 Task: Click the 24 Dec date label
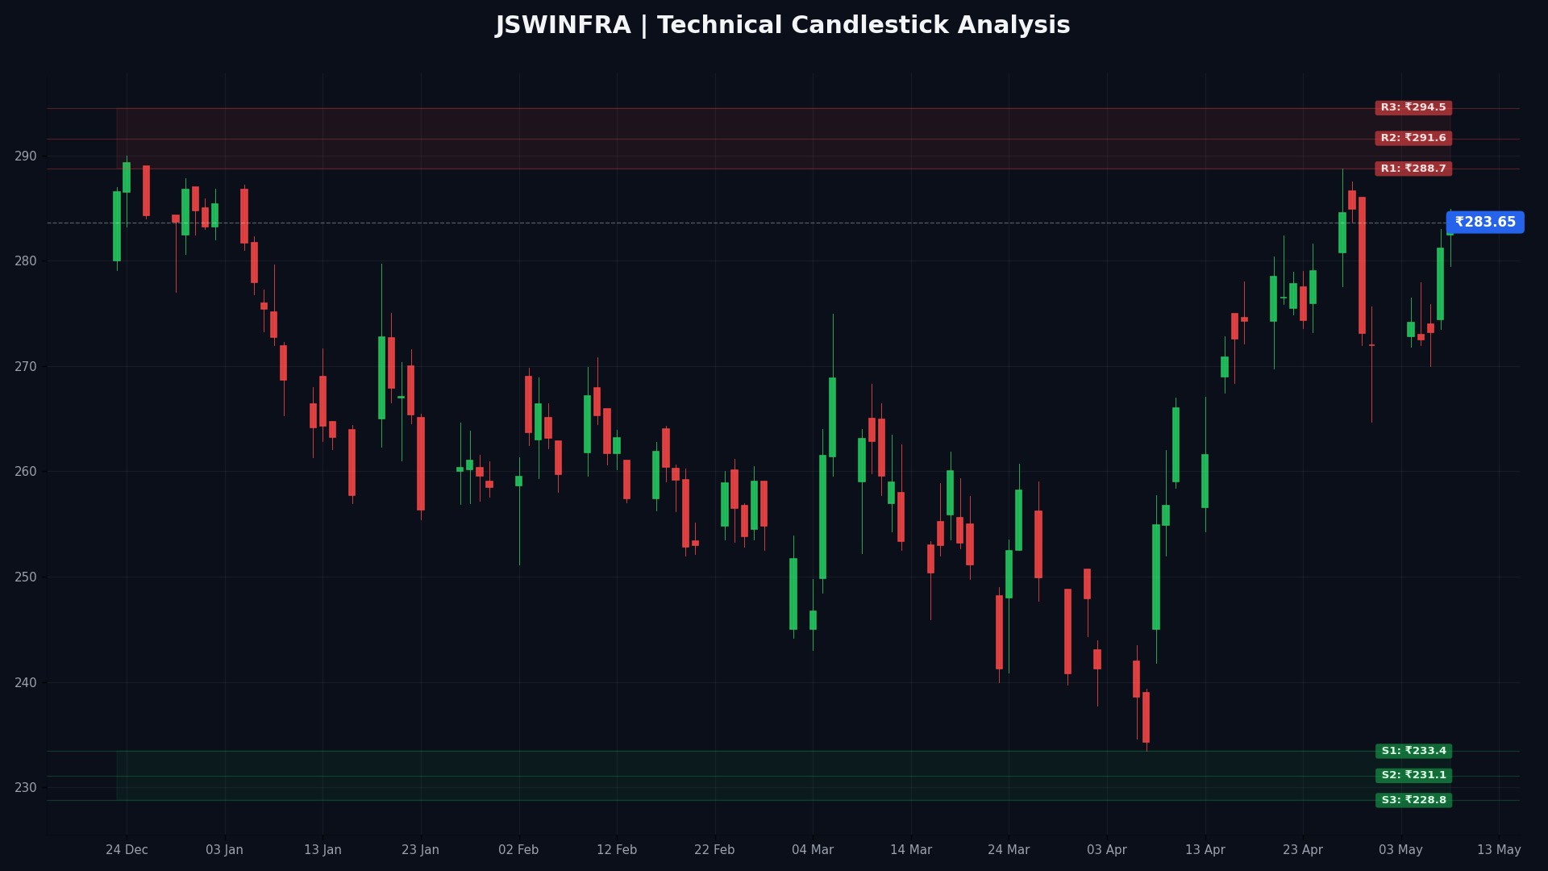coord(127,850)
